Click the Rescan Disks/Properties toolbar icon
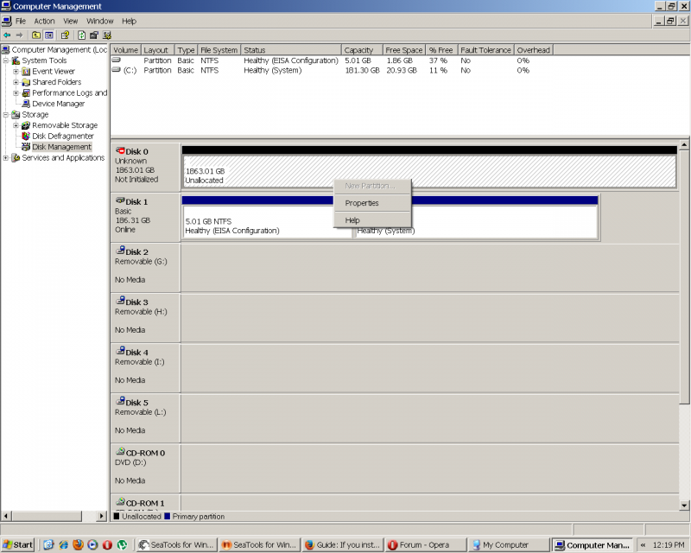Viewport: 691px width, 553px height. click(94, 35)
